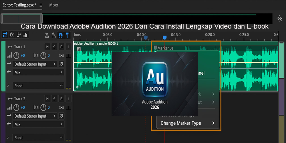Image resolution: width=286 pixels, height=143 pixels.
Task: Click Track 1 waveform icon
Action: click(x=10, y=47)
